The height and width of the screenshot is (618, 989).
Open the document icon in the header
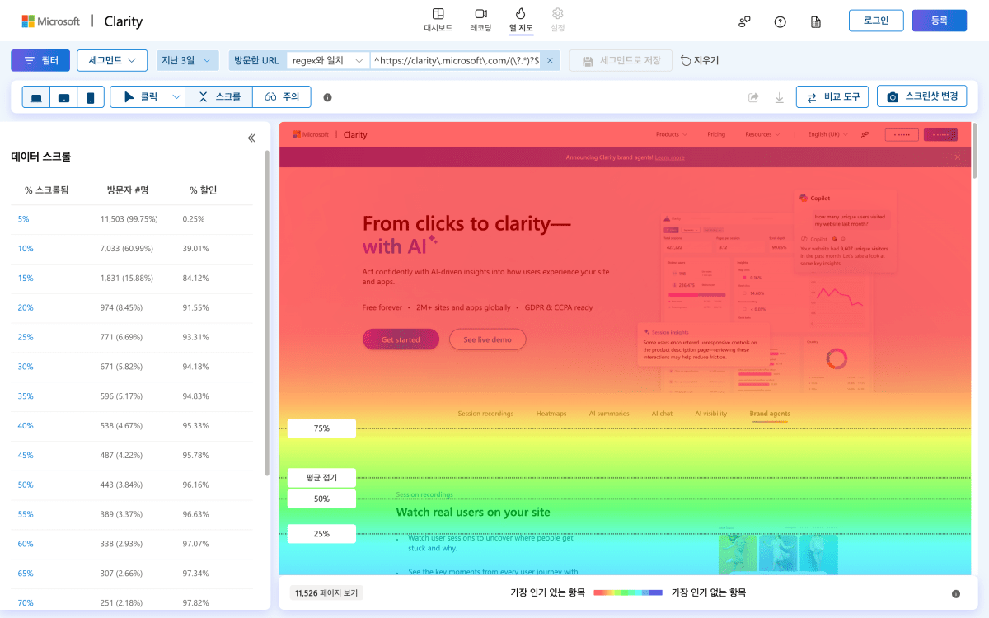pos(816,21)
